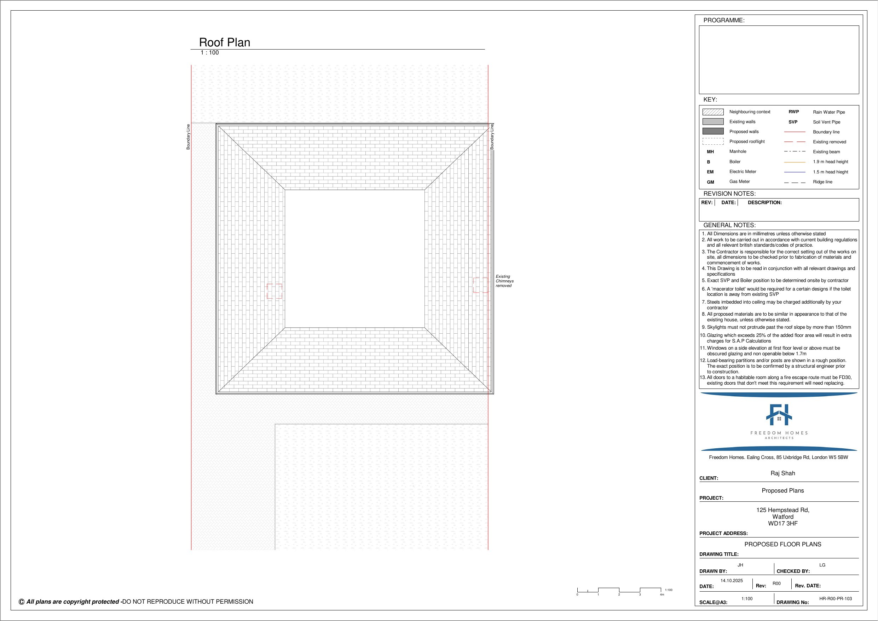This screenshot has height=621, width=878.
Task: Click the client name Raj Shah
Action: (782, 473)
